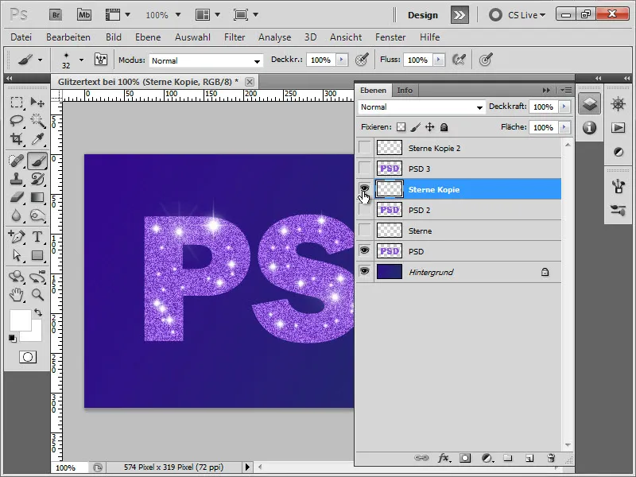
Task: Launch Adobe Bridge
Action: pos(56,15)
